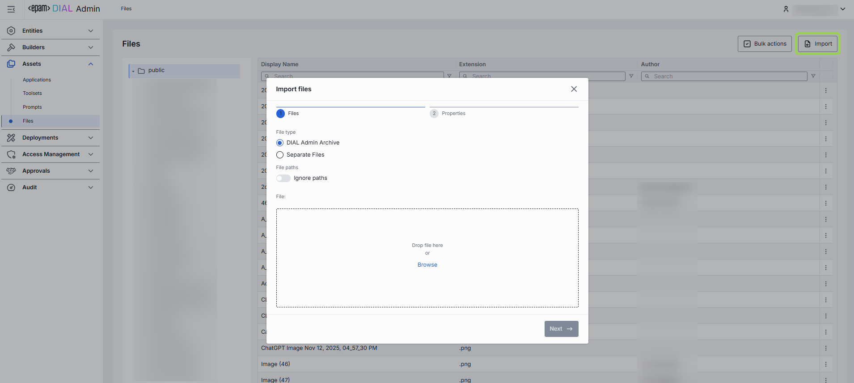Click the Access Management icon
Screen dimensions: 854x383
[11, 154]
